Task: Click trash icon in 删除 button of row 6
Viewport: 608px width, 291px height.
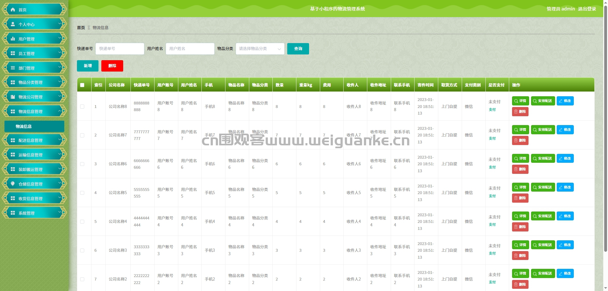Action: tap(516, 256)
